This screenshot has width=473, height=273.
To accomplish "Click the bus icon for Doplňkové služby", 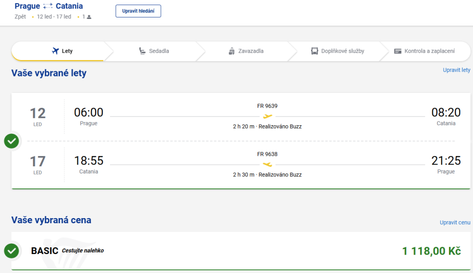I will pos(315,51).
